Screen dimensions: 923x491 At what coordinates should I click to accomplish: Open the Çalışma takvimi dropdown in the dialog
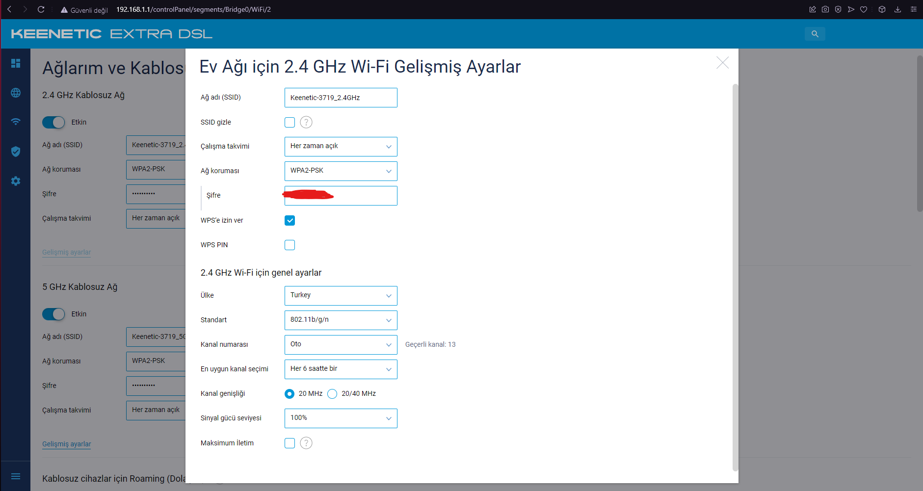click(x=341, y=146)
